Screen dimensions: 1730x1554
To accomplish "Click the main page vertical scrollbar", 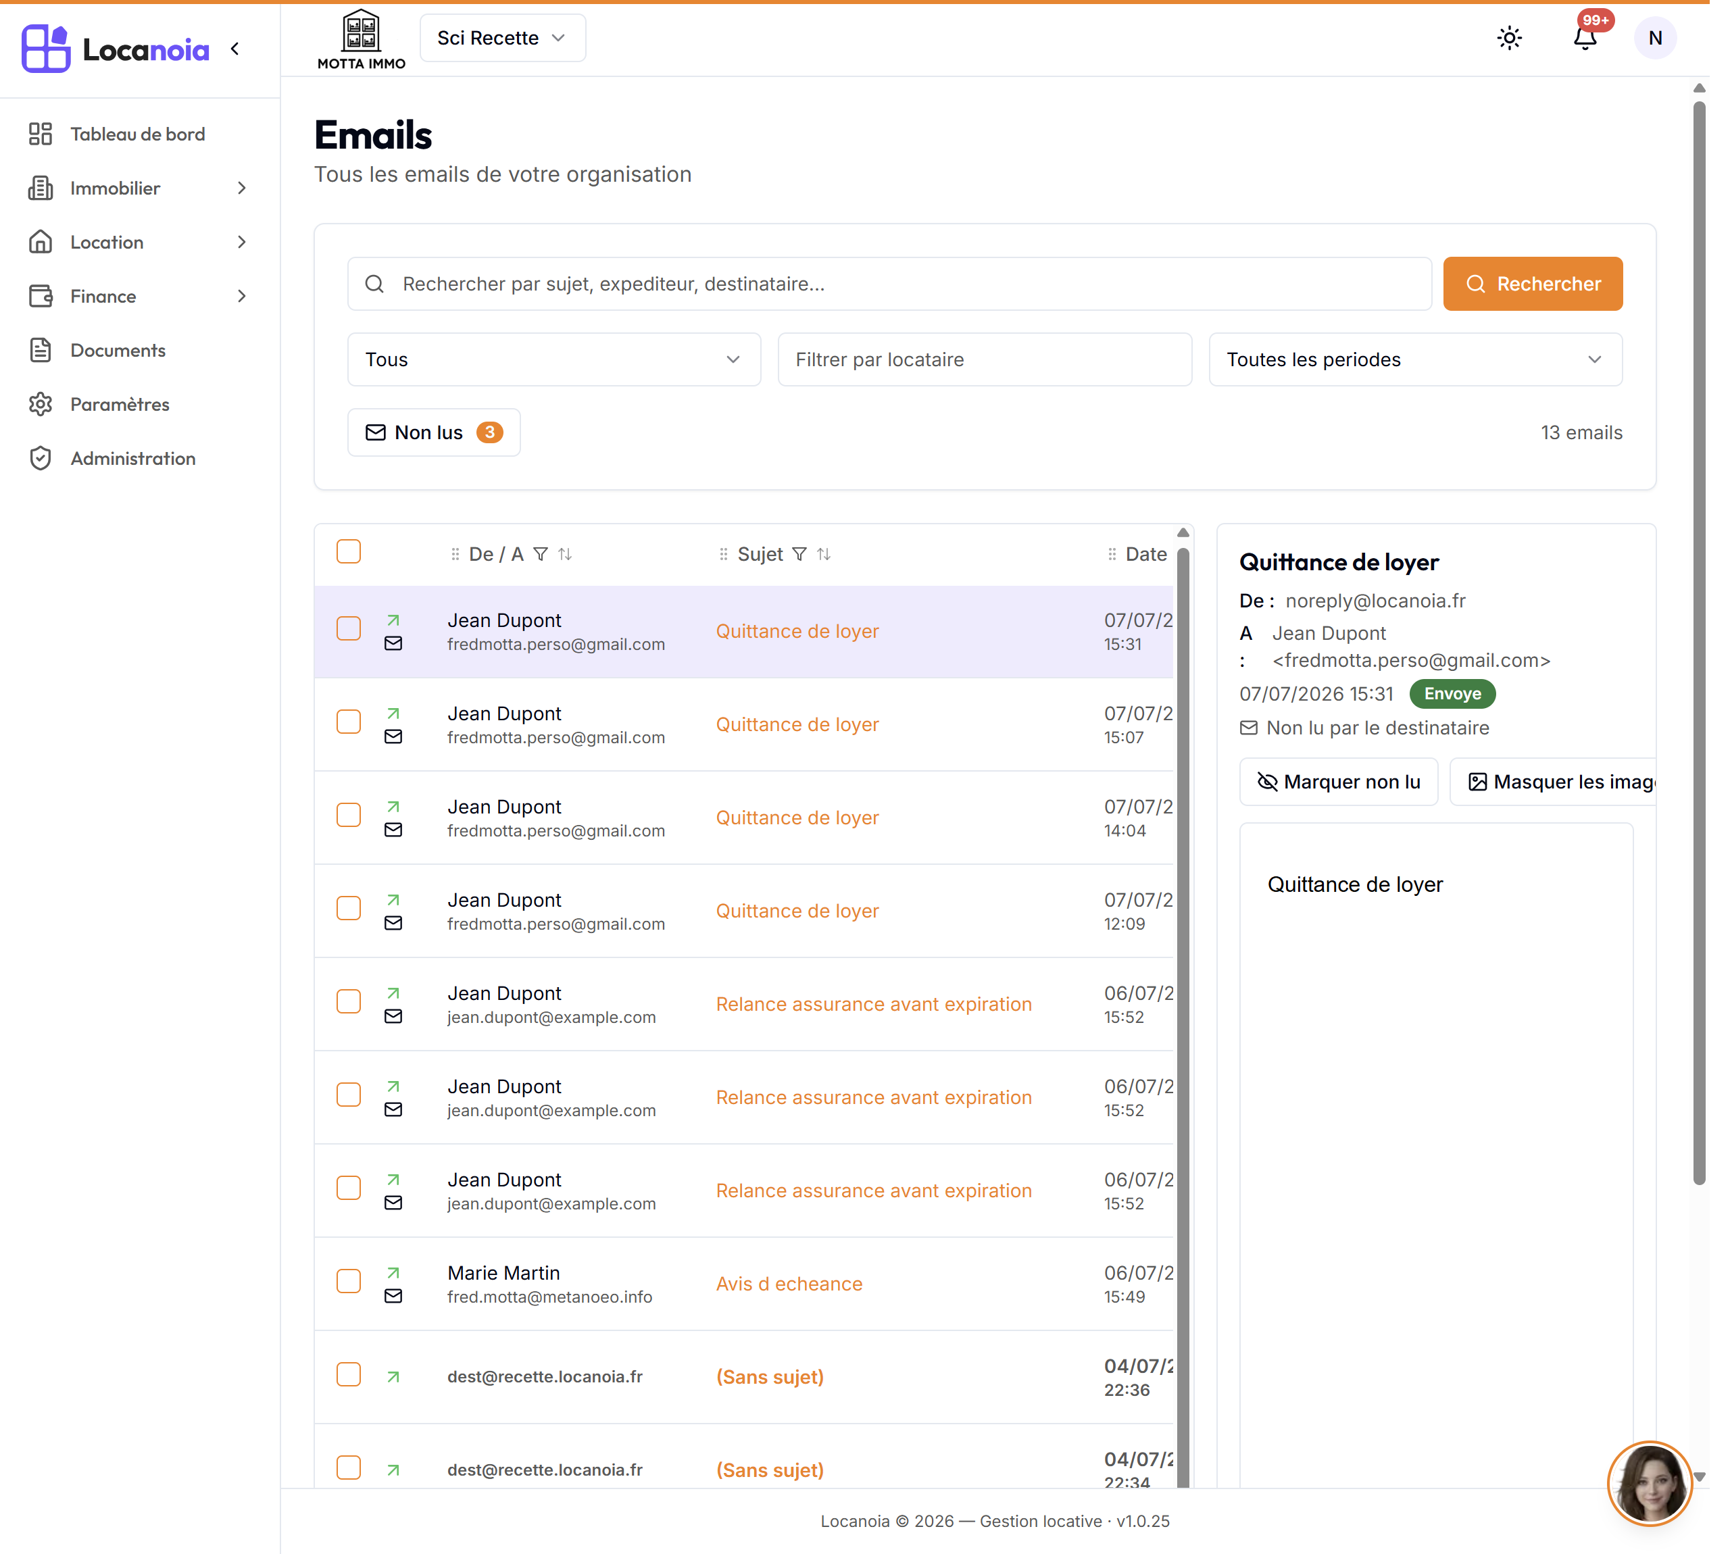I will (1700, 643).
